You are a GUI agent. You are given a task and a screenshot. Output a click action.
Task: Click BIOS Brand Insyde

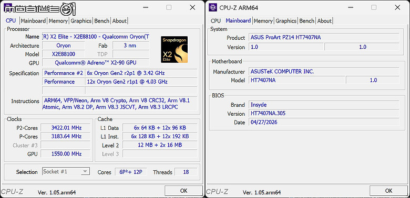pos(324,105)
